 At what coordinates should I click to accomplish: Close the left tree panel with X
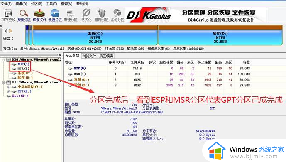pyautogui.click(x=60, y=55)
